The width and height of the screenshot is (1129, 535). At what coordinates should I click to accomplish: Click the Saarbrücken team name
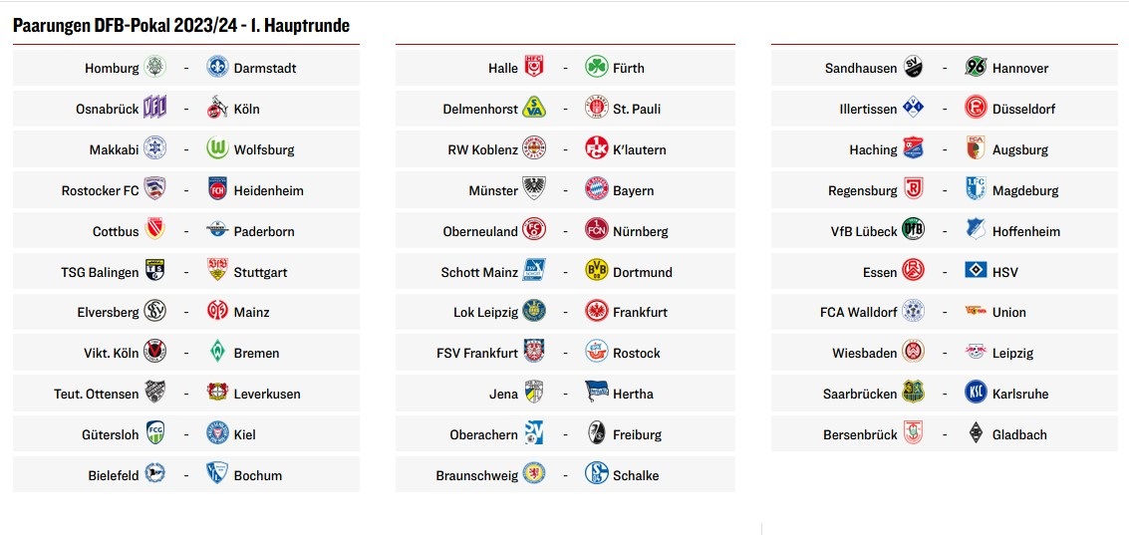(860, 394)
